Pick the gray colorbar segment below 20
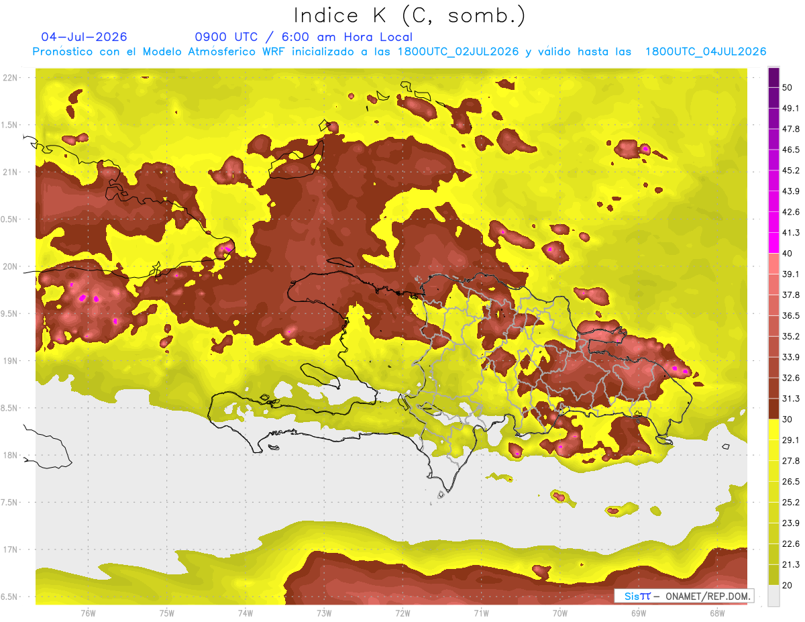This screenshot has height=622, width=805. point(773,596)
